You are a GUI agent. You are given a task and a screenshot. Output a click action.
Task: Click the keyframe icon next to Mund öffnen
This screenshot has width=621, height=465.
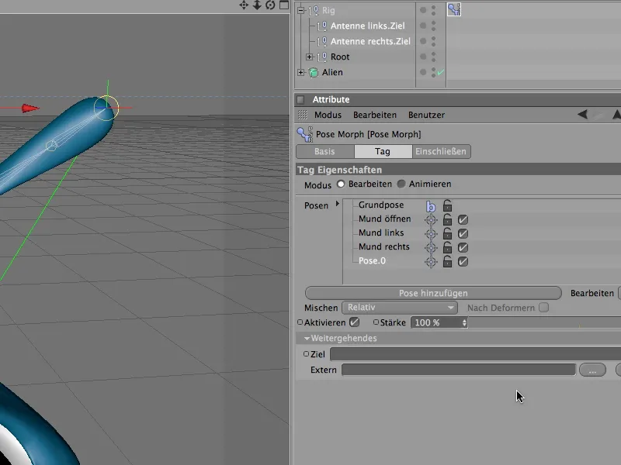coord(432,219)
